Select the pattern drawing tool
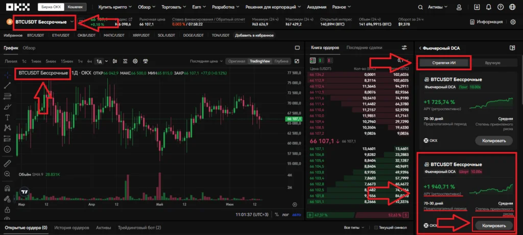This screenshot has width=523, height=235. (7, 128)
